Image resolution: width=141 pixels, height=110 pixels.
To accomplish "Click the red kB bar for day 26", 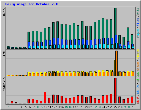I will tap(111, 99).
